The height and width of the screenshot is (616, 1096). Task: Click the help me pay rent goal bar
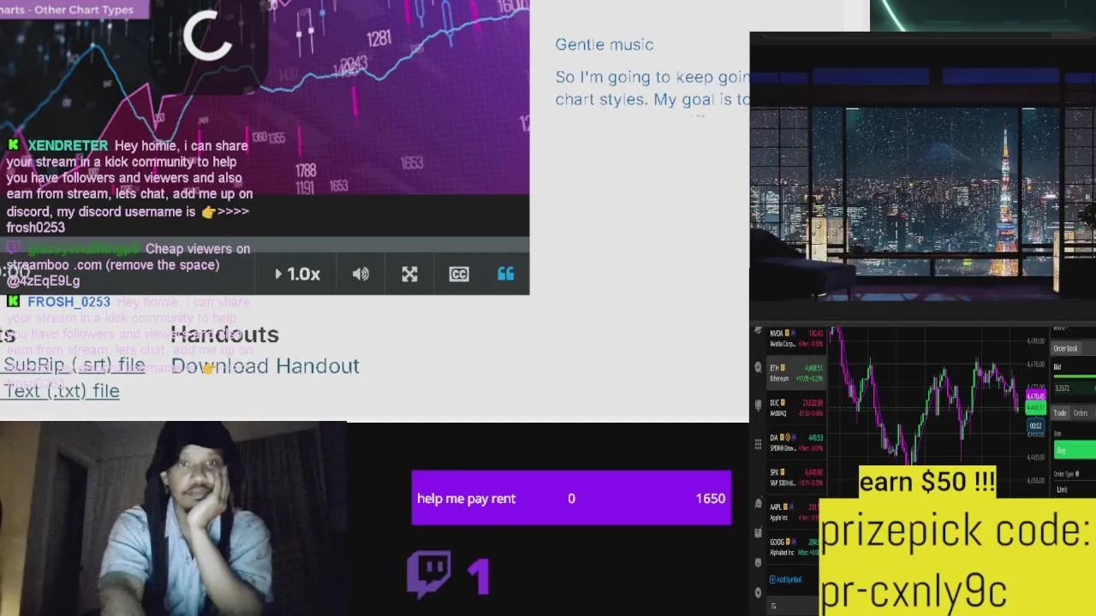571,498
